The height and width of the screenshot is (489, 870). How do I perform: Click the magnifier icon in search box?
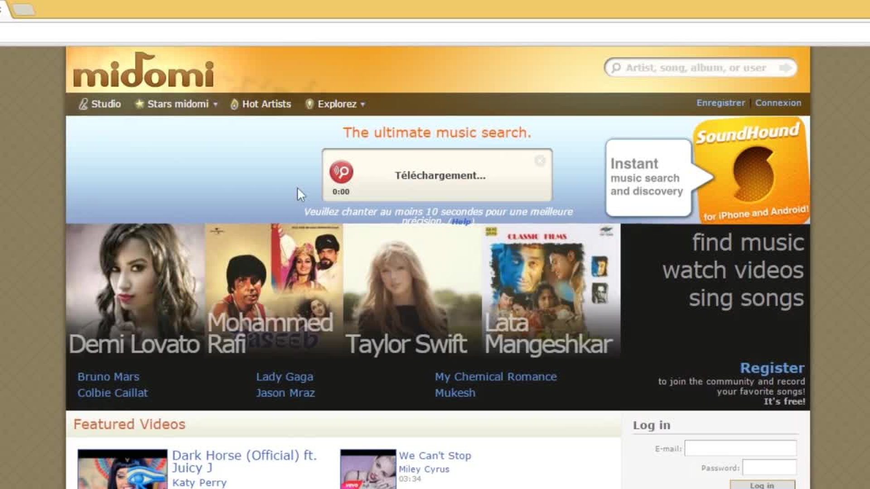click(616, 68)
